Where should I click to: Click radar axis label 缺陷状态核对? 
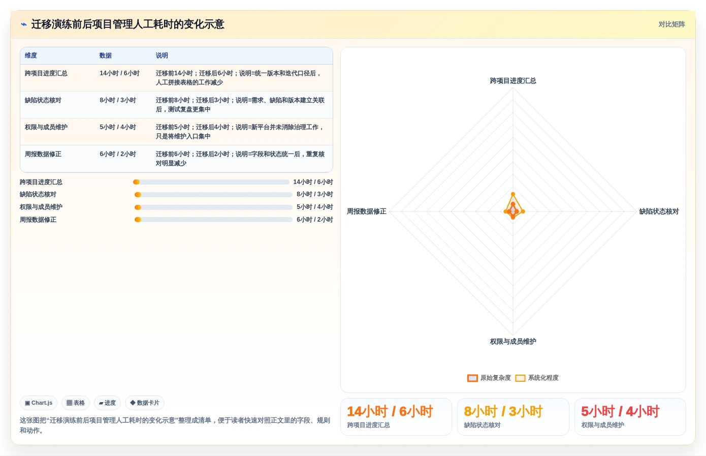point(659,211)
